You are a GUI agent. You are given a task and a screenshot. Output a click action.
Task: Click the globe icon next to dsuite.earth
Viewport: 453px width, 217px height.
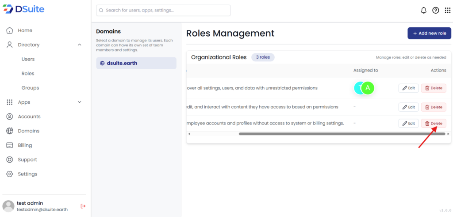[x=102, y=63]
